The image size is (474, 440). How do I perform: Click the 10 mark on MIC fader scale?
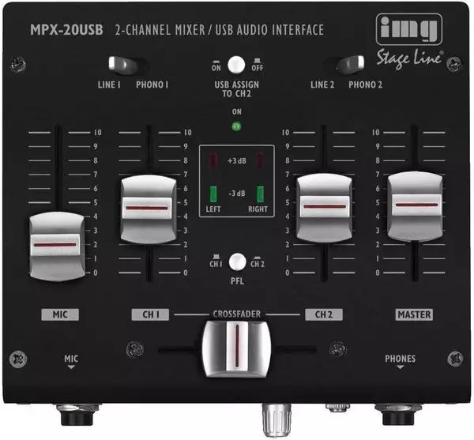(x=98, y=133)
